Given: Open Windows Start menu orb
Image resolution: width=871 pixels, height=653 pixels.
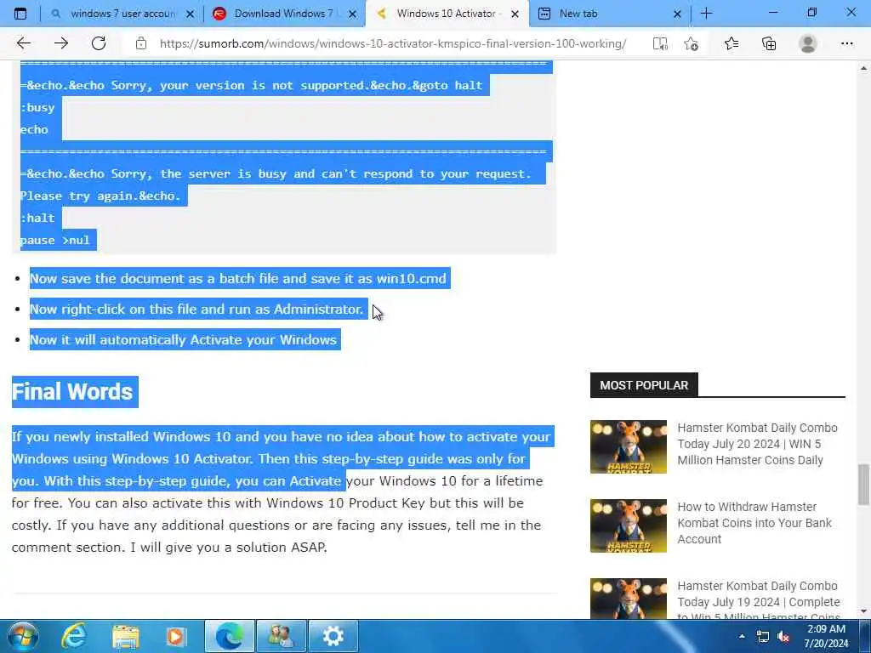Looking at the screenshot, I should tap(22, 636).
